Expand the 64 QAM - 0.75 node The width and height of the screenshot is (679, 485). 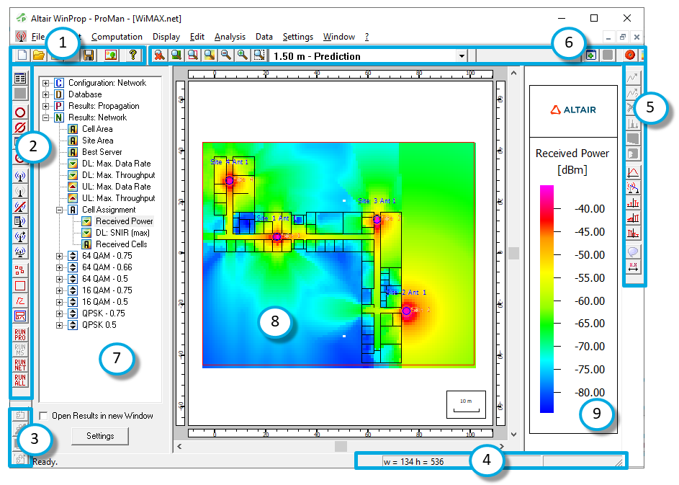coord(60,256)
